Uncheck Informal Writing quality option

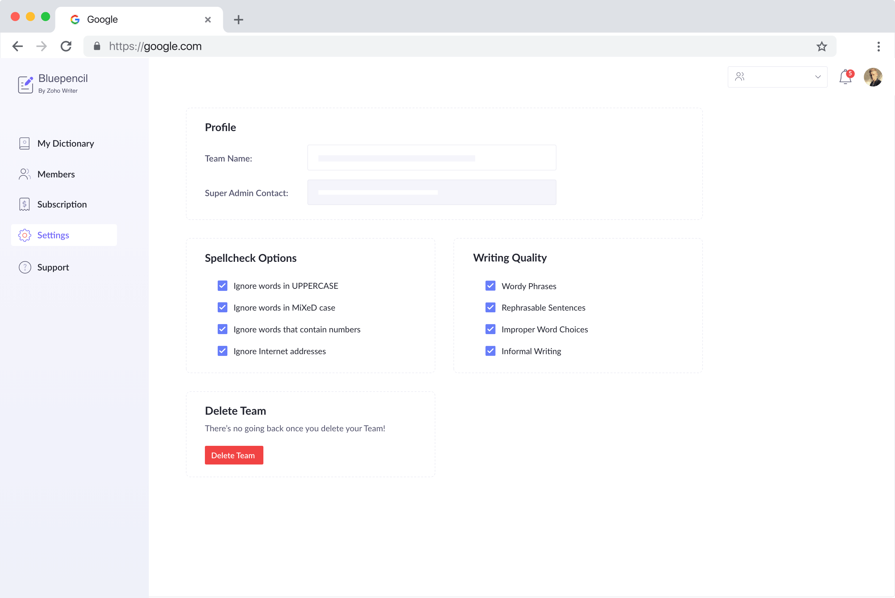click(x=491, y=350)
